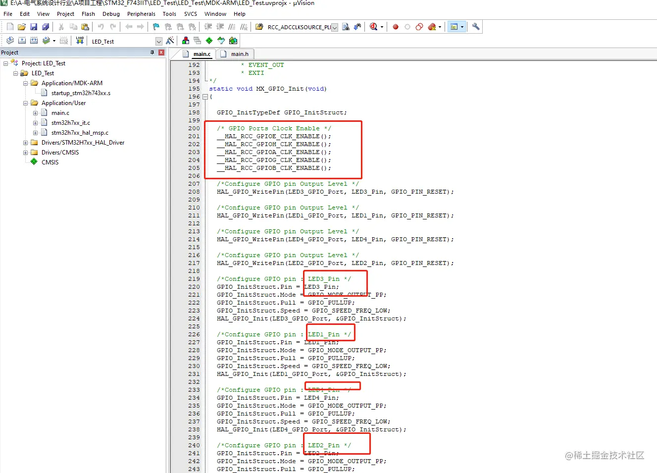
Task: Rebuild all target files icon
Action: [x=34, y=41]
